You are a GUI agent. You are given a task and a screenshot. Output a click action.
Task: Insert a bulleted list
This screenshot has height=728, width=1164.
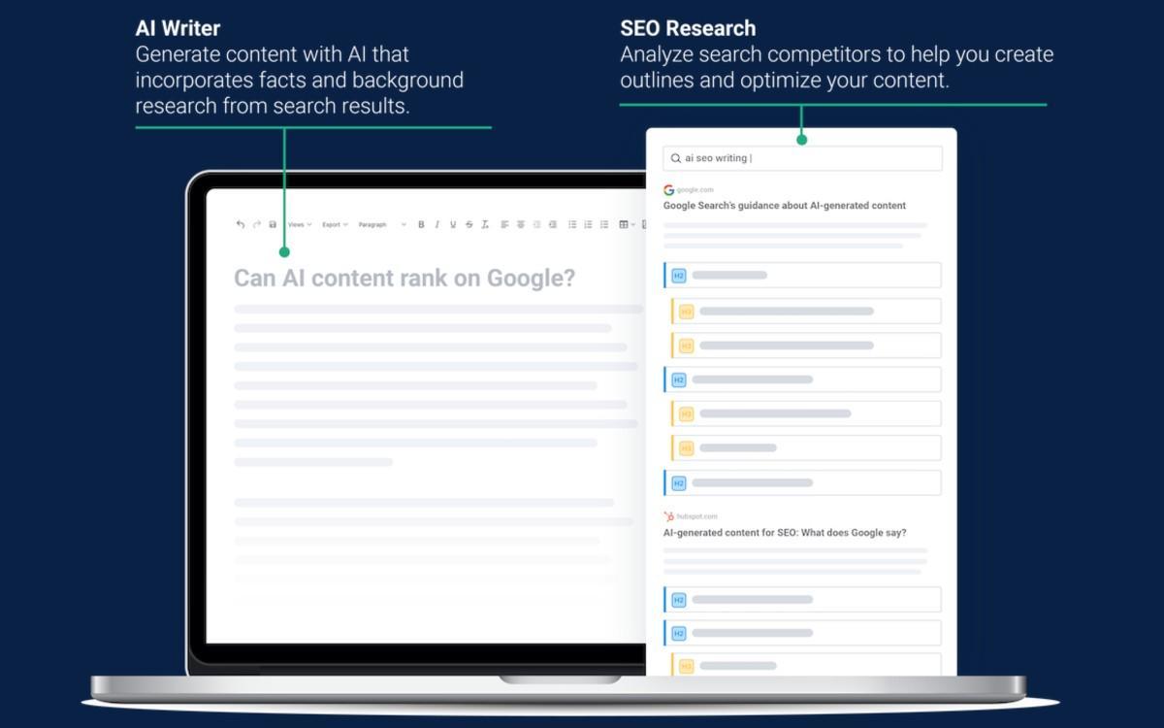click(572, 224)
